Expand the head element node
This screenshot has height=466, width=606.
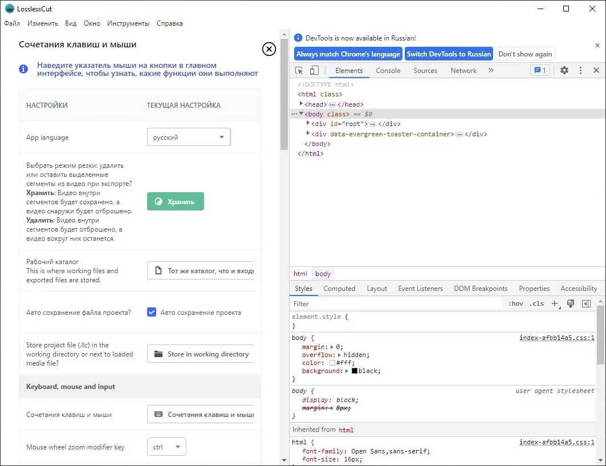coord(302,104)
